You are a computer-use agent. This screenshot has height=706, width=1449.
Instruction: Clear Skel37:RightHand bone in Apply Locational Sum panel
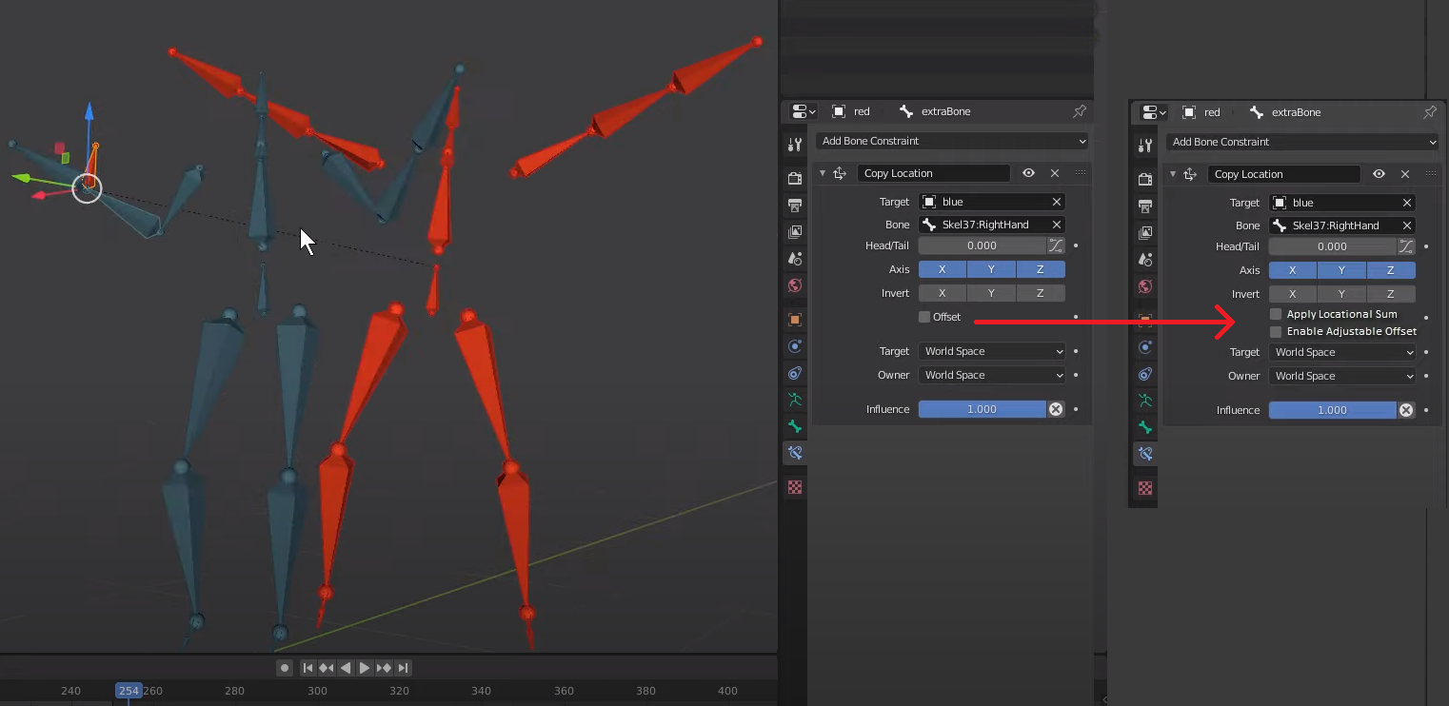pyautogui.click(x=1406, y=226)
